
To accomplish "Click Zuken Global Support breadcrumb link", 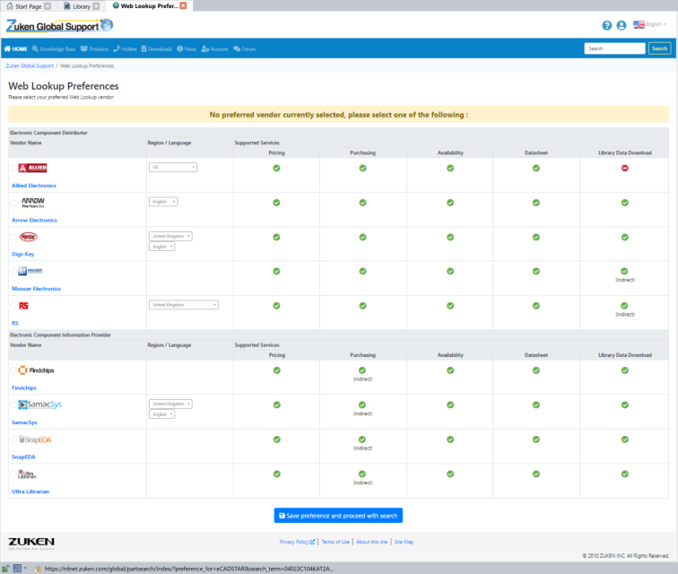I will click(x=30, y=65).
